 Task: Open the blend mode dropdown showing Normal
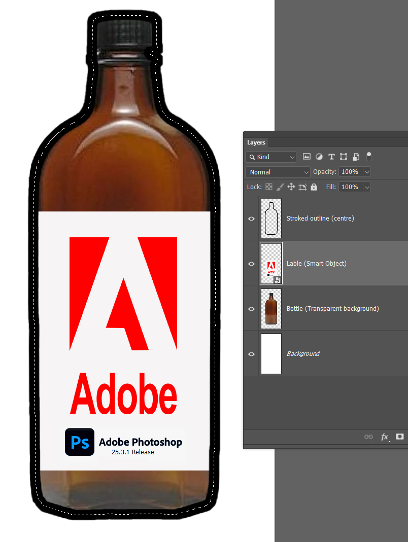277,172
